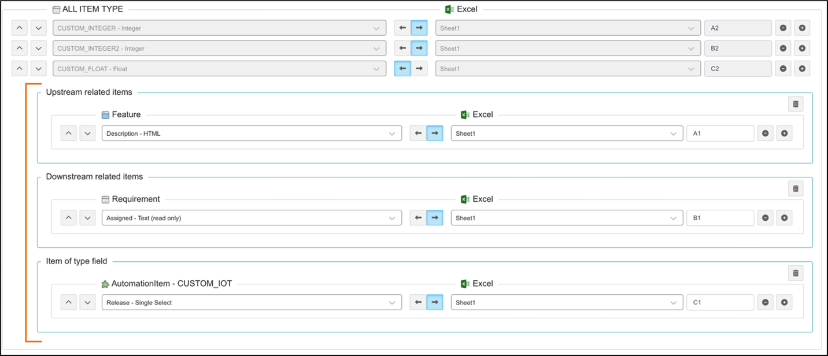Edit the A1 cell reference field
Screen dimensions: 828x356
[720, 133]
